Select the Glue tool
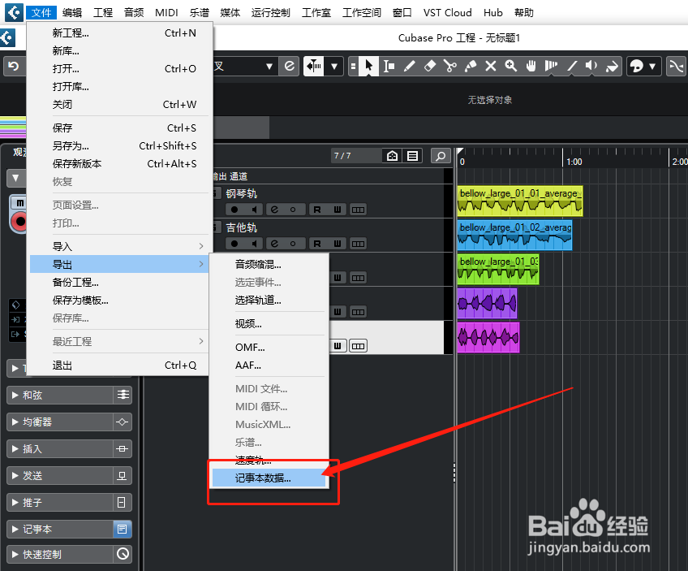 (471, 67)
